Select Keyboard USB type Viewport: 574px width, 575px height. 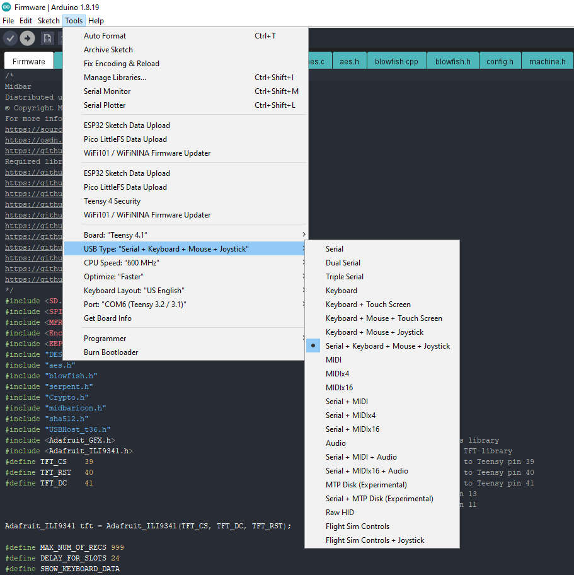tap(382, 291)
